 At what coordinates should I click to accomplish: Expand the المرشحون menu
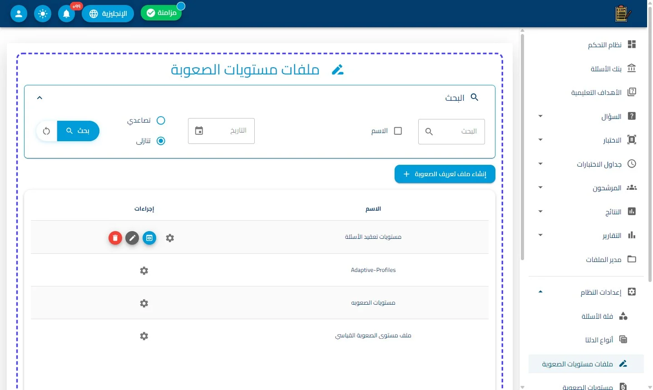point(540,188)
